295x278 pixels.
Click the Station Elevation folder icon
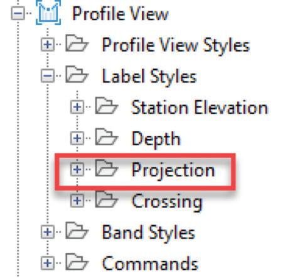(x=107, y=106)
